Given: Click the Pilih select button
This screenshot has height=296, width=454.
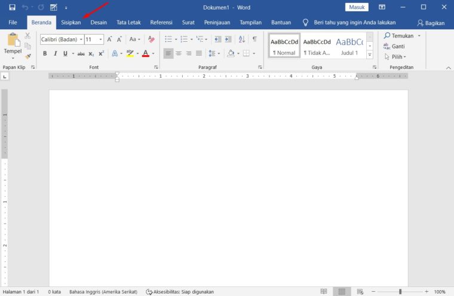Looking at the screenshot, I should 395,57.
